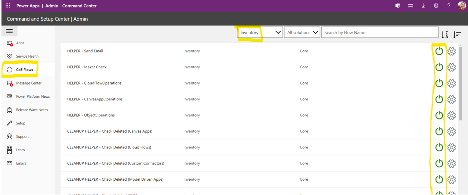The height and width of the screenshot is (195, 468).
Task: Turn off CLEANUP HELPER - Check Deleted (Canvas Apps)
Action: [x=439, y=131]
